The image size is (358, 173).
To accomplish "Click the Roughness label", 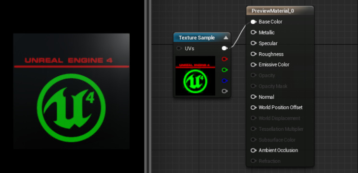I will click(271, 54).
